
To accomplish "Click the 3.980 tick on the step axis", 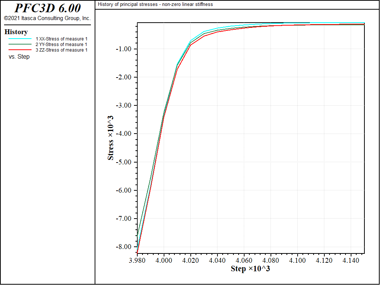I will pos(137,261).
